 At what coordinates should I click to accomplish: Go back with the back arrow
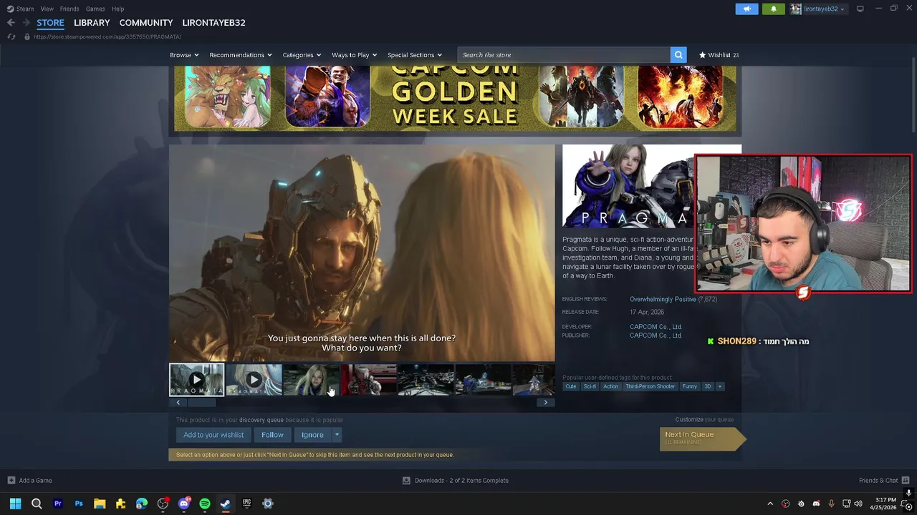tap(11, 23)
